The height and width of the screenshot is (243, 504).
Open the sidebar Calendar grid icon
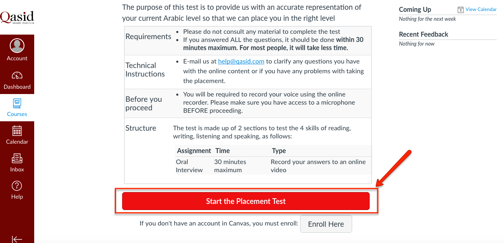[x=17, y=131]
